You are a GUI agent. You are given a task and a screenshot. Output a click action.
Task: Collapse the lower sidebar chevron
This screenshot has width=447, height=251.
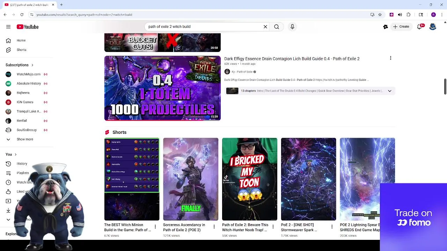[8, 220]
